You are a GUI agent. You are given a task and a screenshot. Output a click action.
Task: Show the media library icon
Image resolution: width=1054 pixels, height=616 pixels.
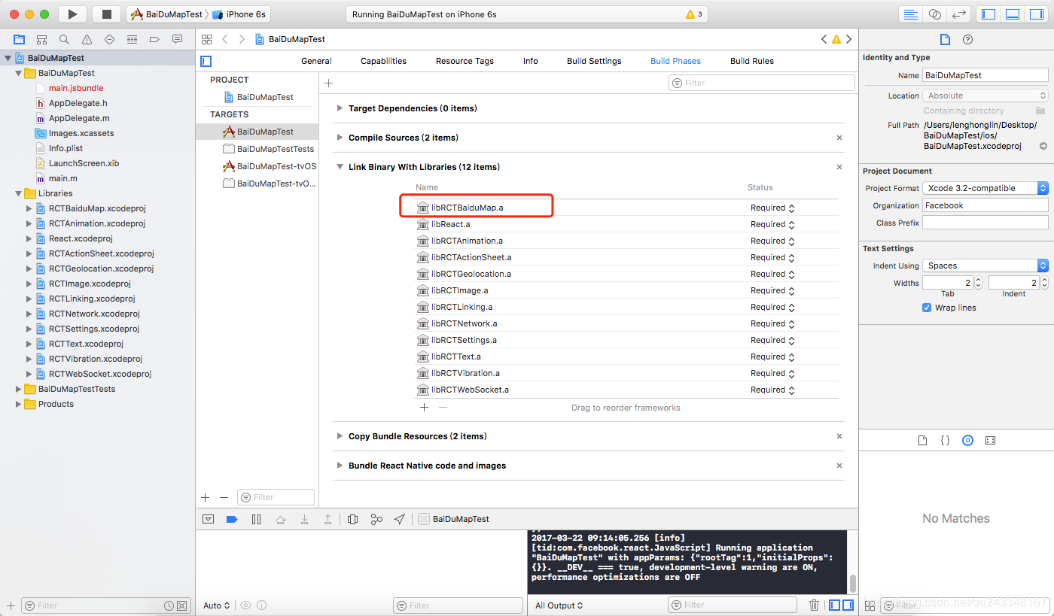(x=990, y=441)
